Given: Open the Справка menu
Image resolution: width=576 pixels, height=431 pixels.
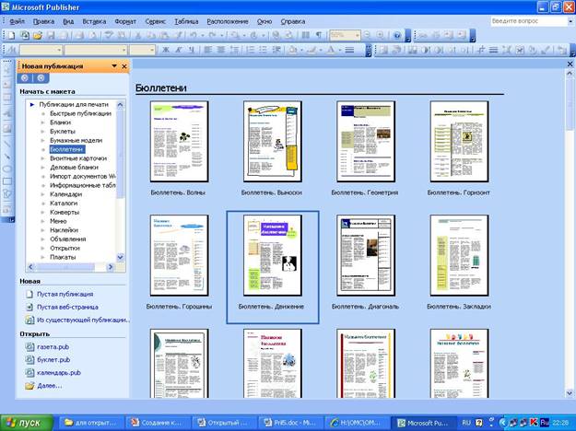Looking at the screenshot, I should click(293, 21).
